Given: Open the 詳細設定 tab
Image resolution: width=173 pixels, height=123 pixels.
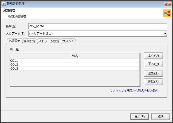Looking at the screenshot, I should (x=29, y=41).
